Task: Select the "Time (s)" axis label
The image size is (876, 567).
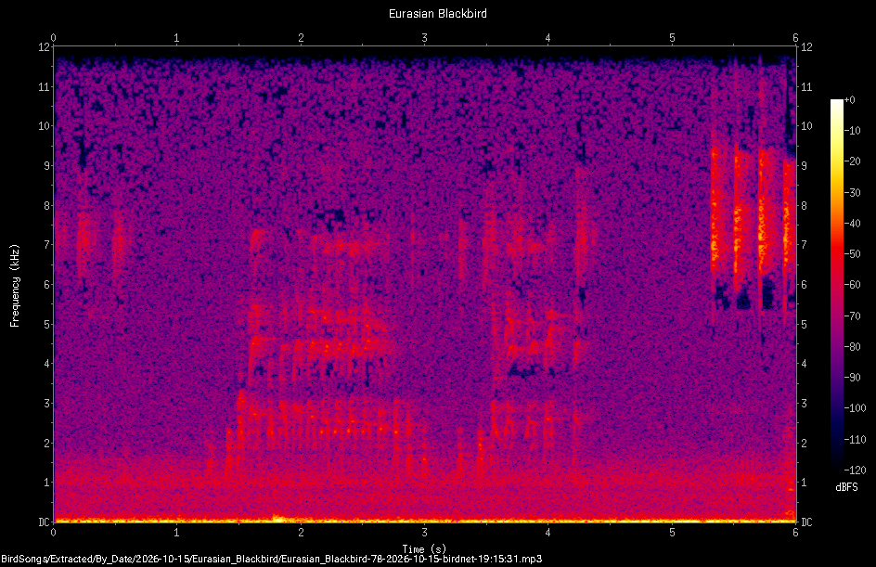Action: 424,549
